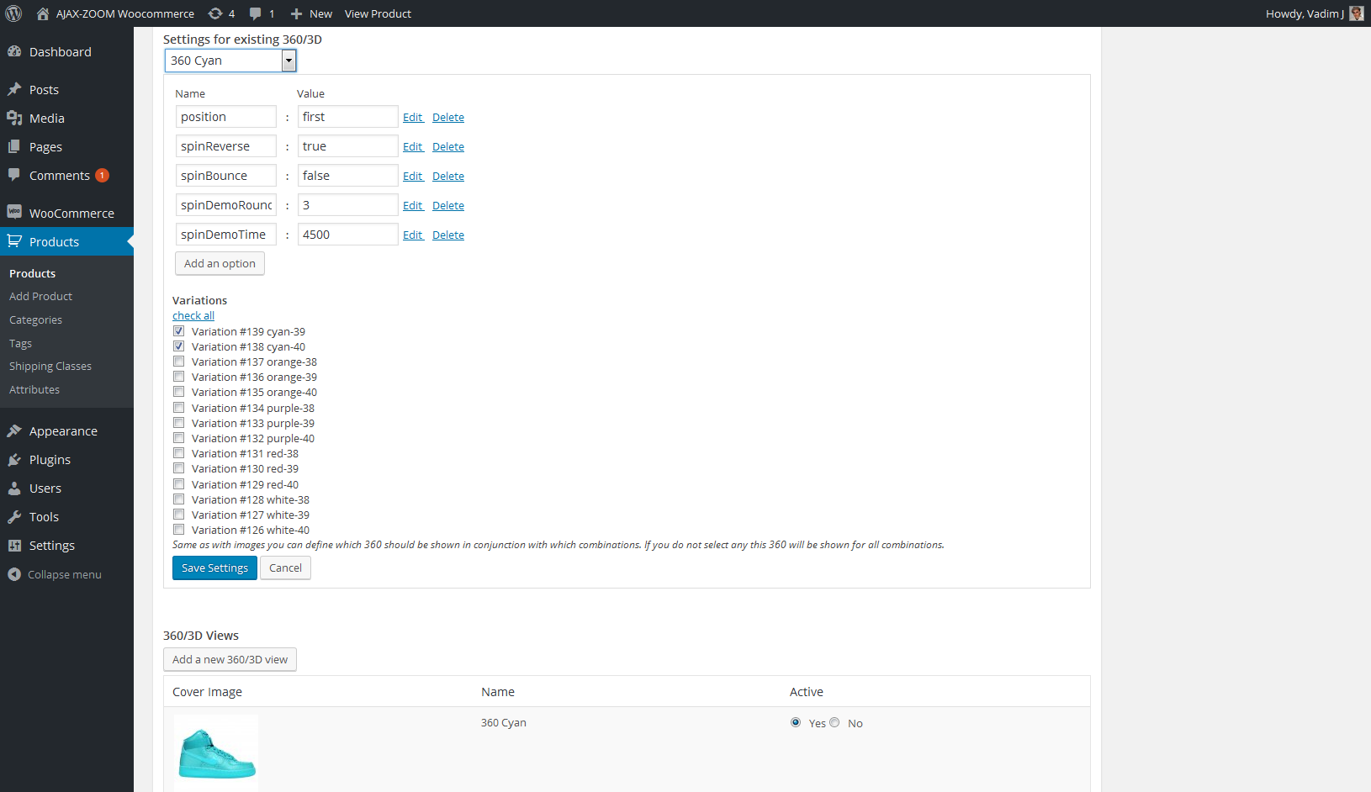1371x792 pixels.
Task: Open the Tags submenu item
Action: (x=20, y=343)
